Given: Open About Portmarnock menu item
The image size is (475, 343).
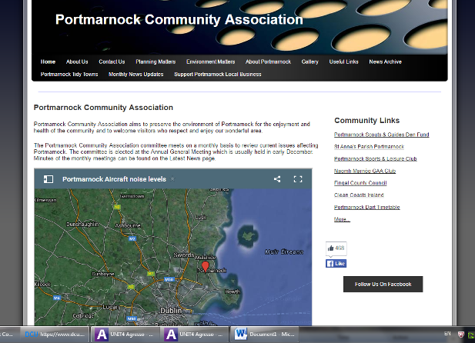Looking at the screenshot, I should [x=268, y=62].
